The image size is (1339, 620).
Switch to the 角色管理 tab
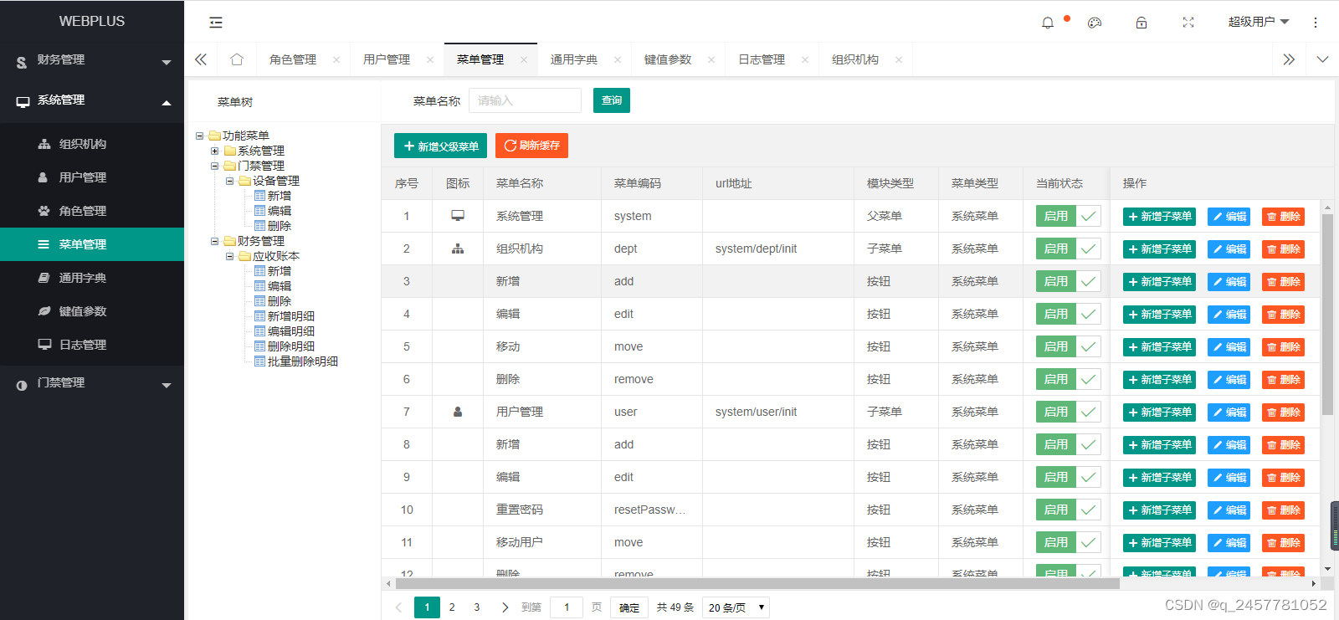[293, 59]
